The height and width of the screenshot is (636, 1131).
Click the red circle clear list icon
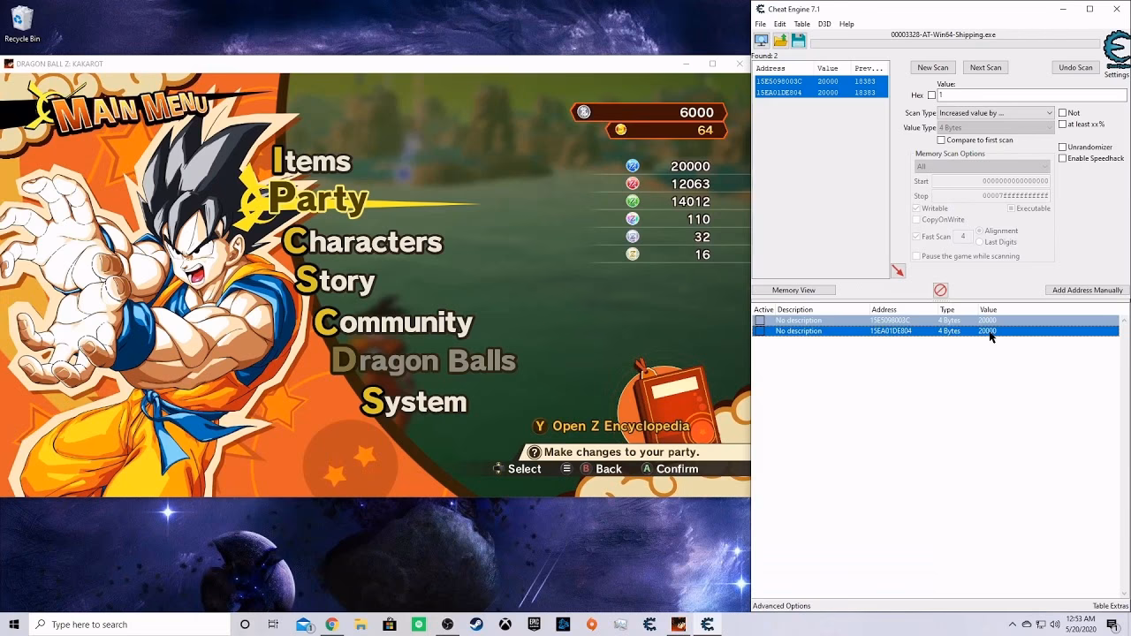coord(940,290)
